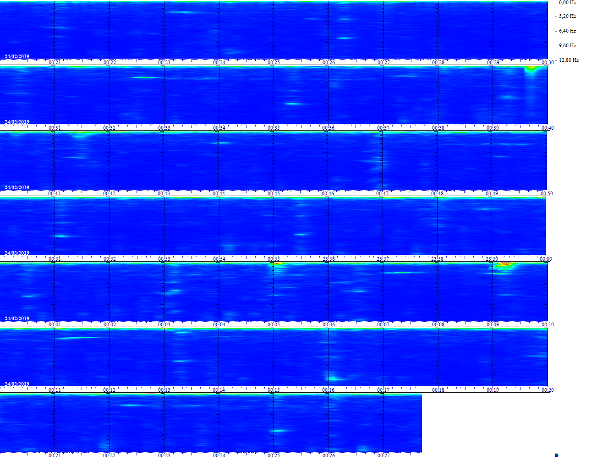Viewport: 597px width, 460px height.
Task: Click the 00:50 time label
Action: coord(547,193)
